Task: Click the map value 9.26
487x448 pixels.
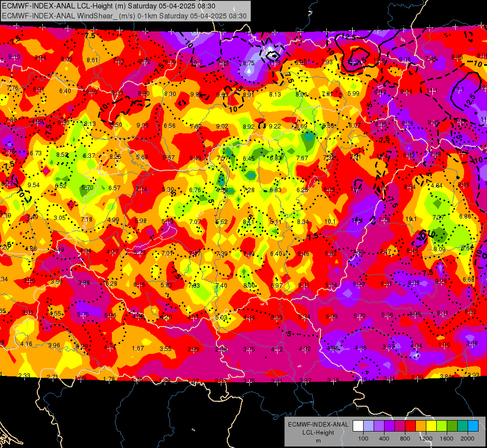Action: (x=441, y=281)
